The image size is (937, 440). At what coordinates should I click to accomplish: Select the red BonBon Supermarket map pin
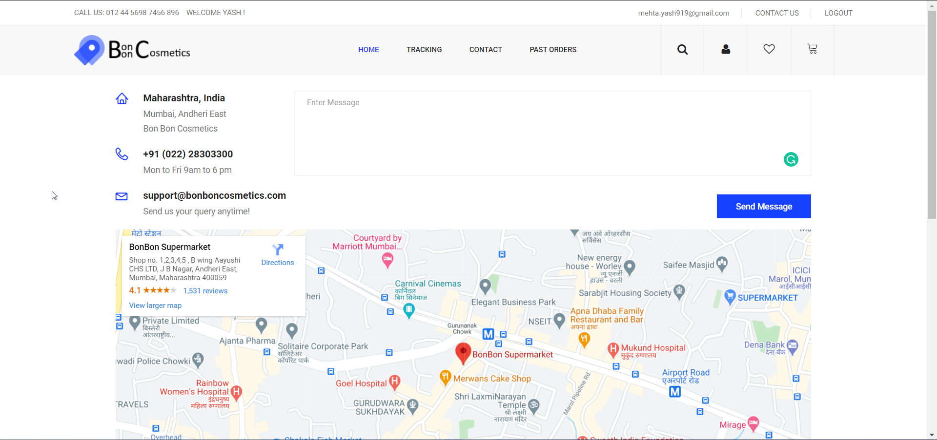463,353
